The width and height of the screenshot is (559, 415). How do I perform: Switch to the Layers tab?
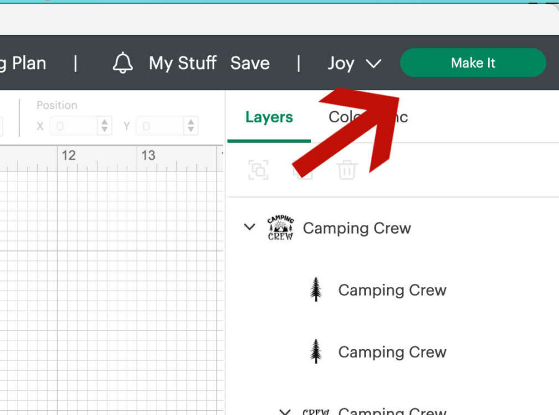coord(269,117)
